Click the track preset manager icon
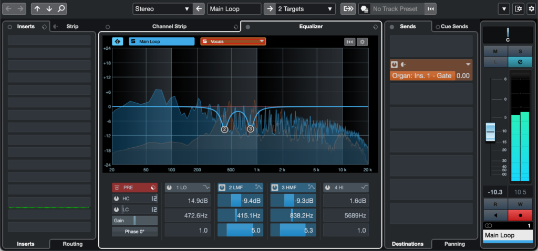Image resolution: width=538 pixels, height=251 pixels. (x=365, y=9)
